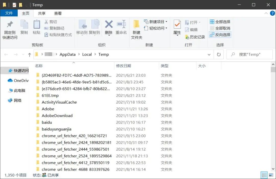Click Invert selection (反向选择)
The height and width of the screenshot is (179, 276).
(220, 35)
